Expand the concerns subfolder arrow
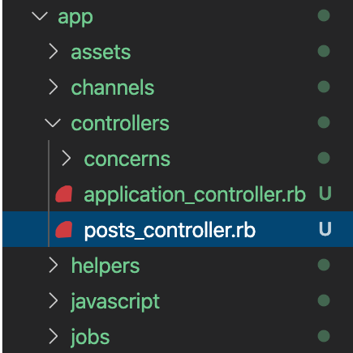Screen dimensions: 353x353 coord(67,159)
